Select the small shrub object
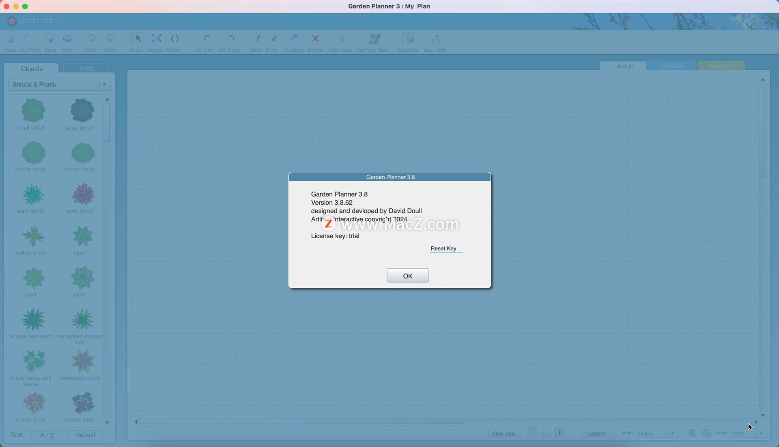 pyautogui.click(x=32, y=111)
